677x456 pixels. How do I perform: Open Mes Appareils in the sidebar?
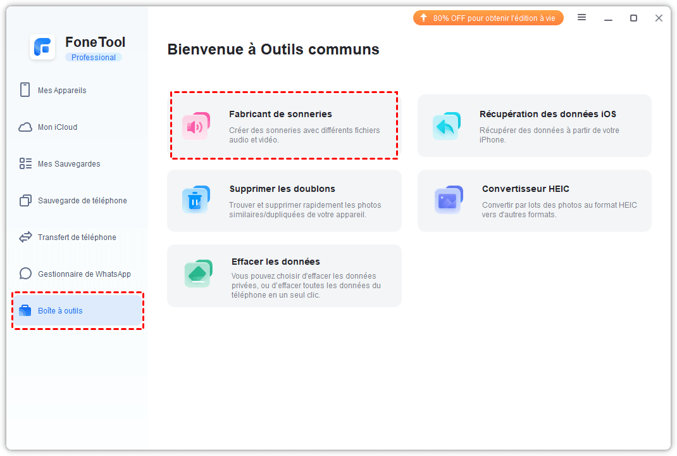[62, 91]
